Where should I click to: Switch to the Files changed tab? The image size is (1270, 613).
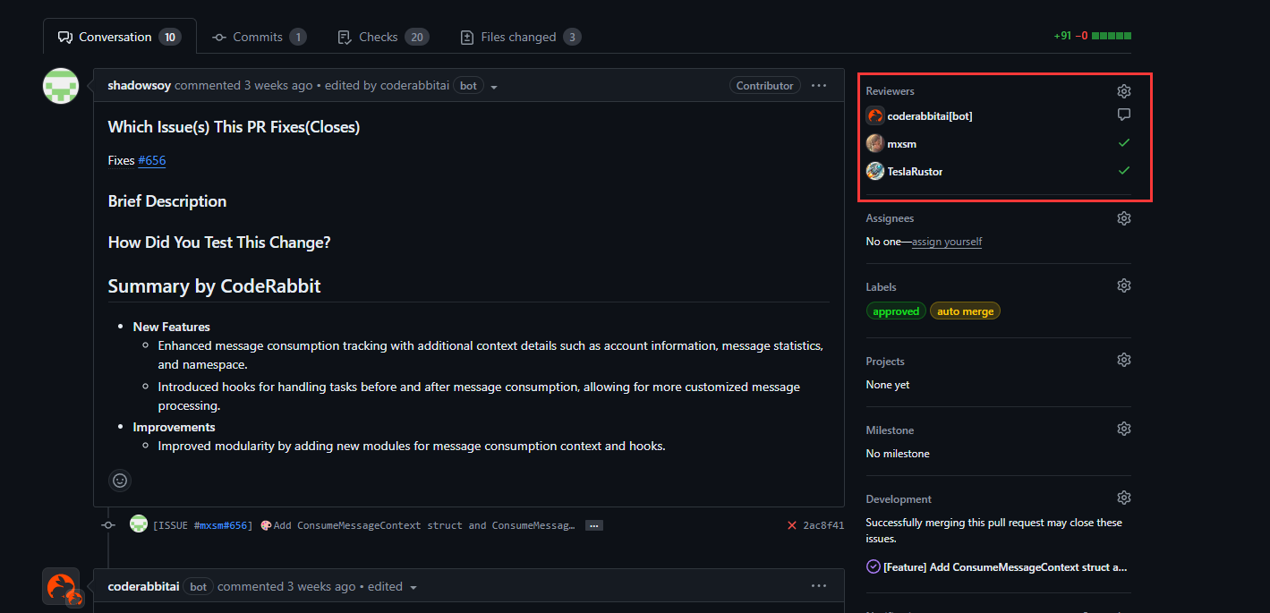tap(520, 37)
